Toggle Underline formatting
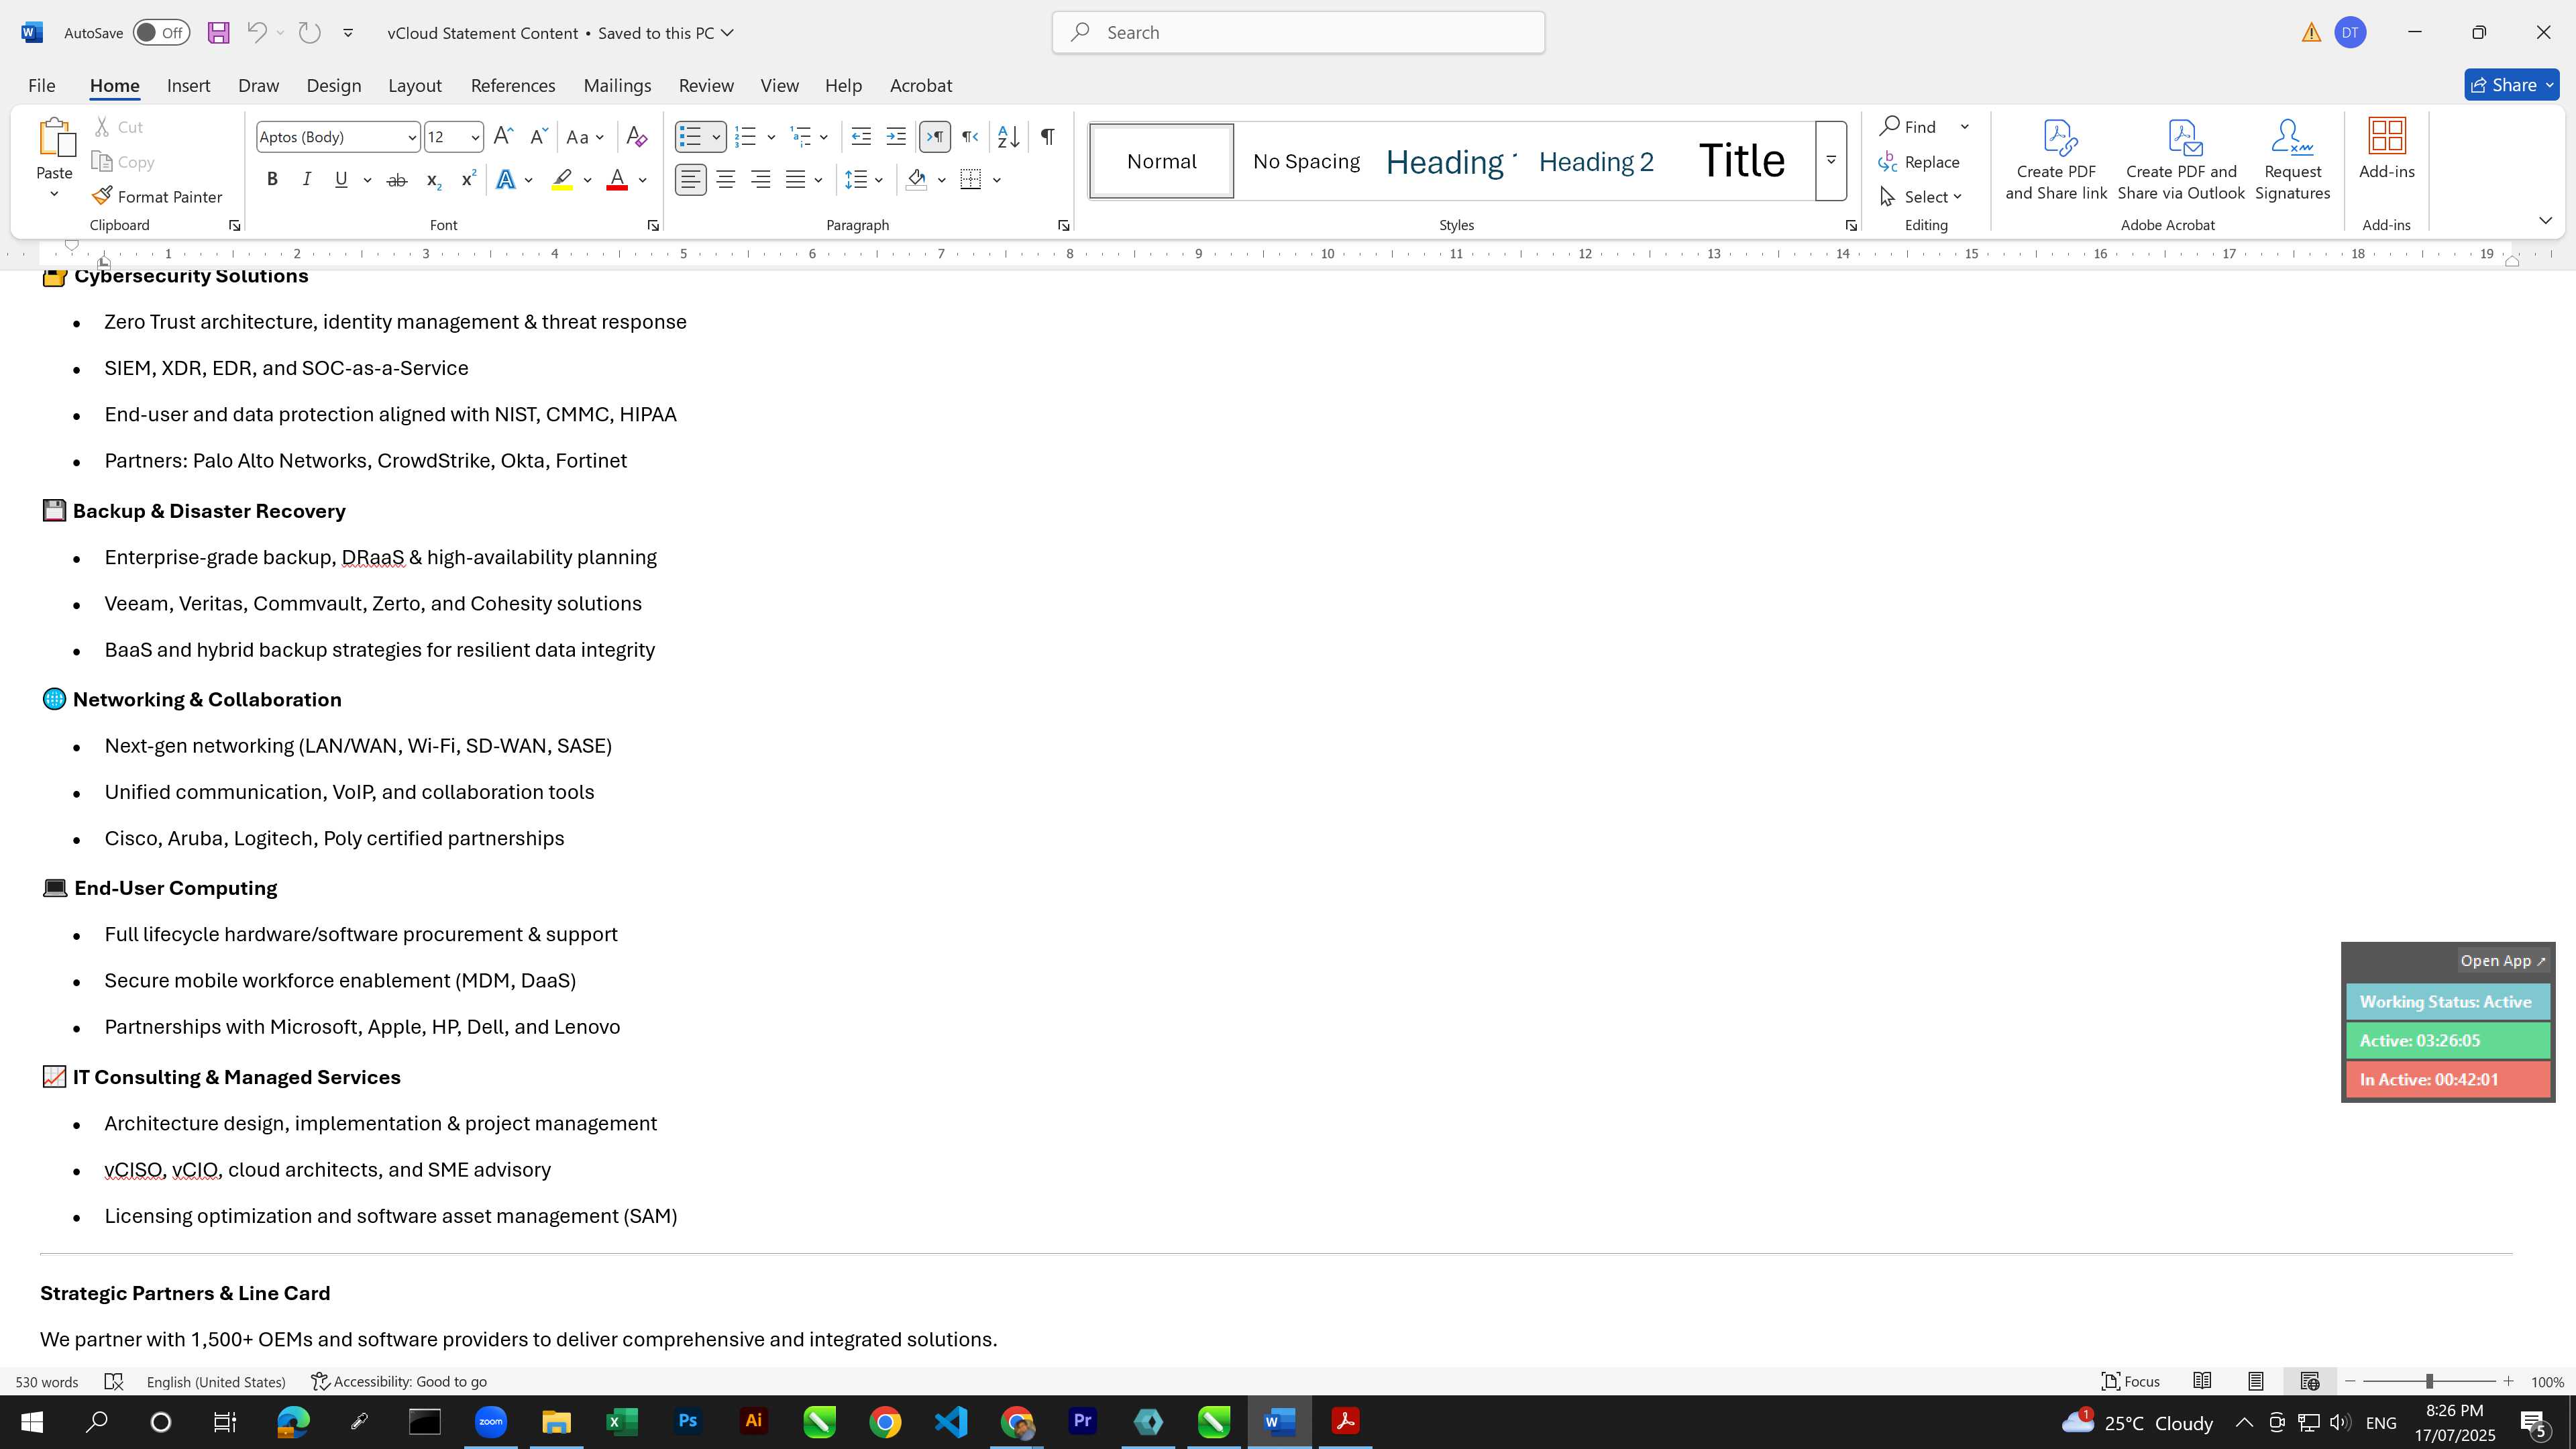2576x1449 pixels. coord(341,180)
